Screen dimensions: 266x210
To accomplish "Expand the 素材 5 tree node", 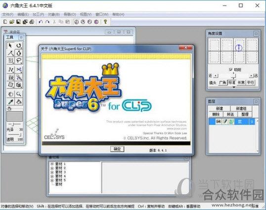I will coord(52,180).
